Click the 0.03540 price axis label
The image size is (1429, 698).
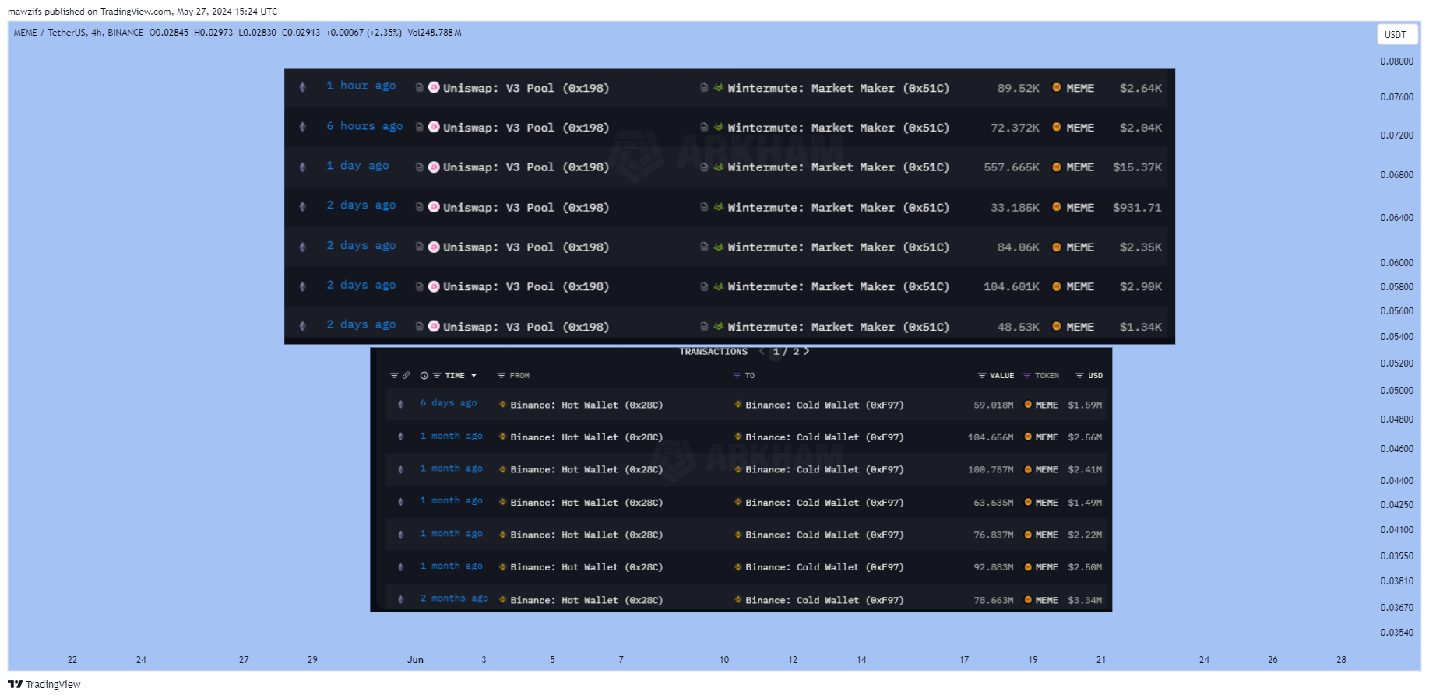point(1397,633)
